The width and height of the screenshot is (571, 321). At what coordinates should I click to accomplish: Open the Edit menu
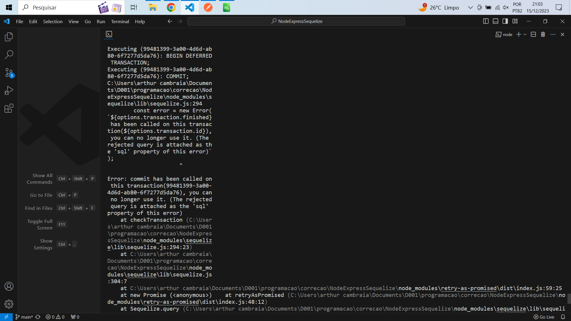33,21
